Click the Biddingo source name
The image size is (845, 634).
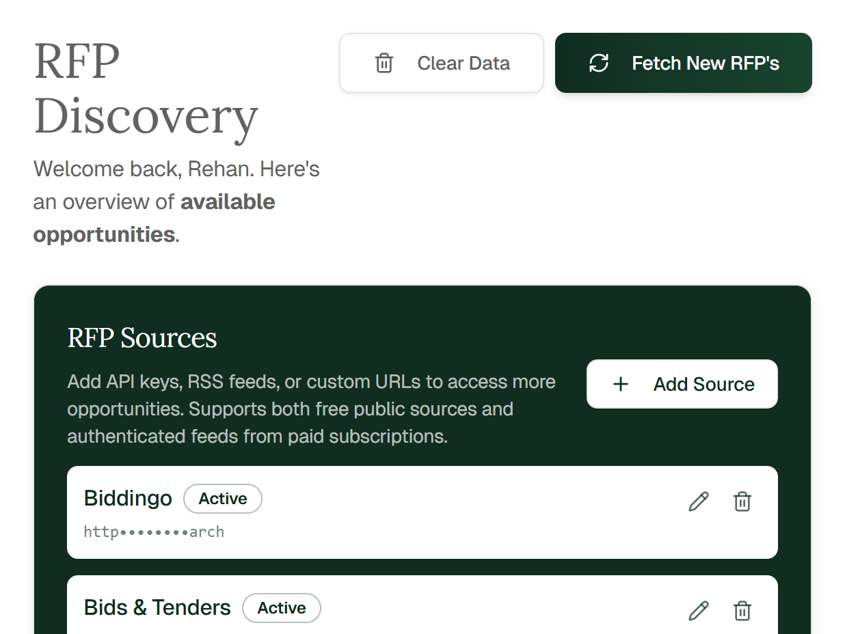tap(128, 498)
